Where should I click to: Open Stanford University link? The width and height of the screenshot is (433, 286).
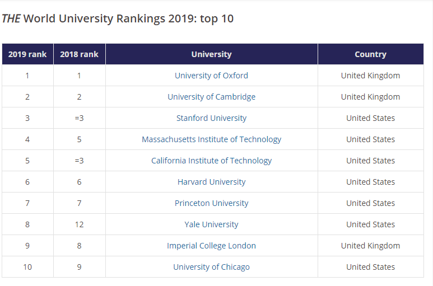[x=211, y=118]
